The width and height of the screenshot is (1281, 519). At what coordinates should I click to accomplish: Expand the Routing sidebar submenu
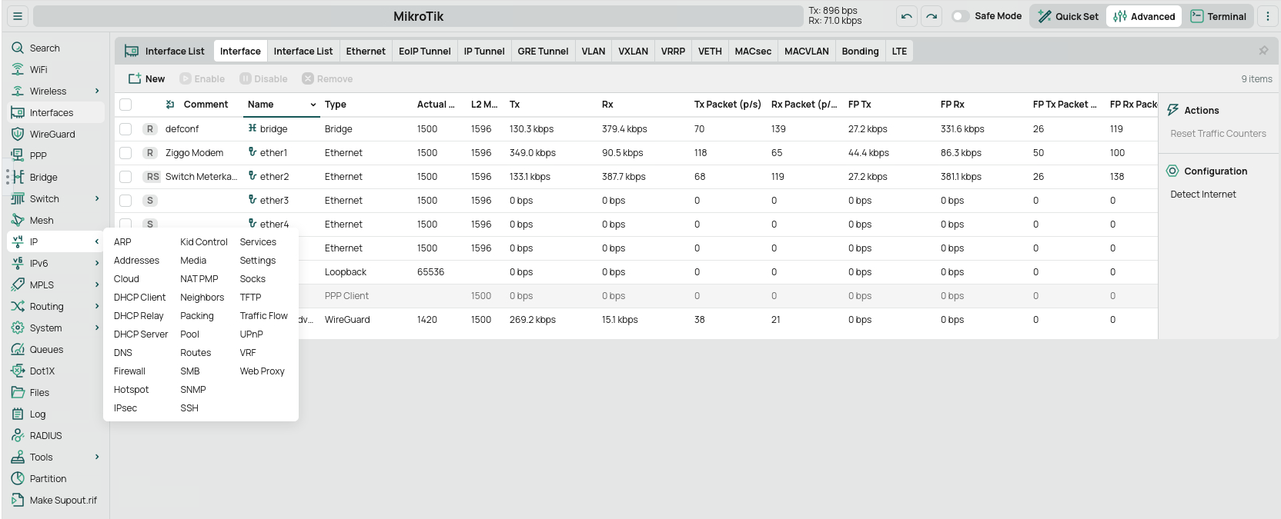click(x=97, y=306)
